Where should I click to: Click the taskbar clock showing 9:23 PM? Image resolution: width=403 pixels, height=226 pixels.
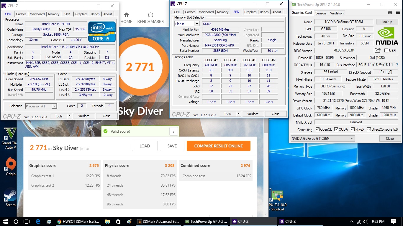[x=378, y=222]
